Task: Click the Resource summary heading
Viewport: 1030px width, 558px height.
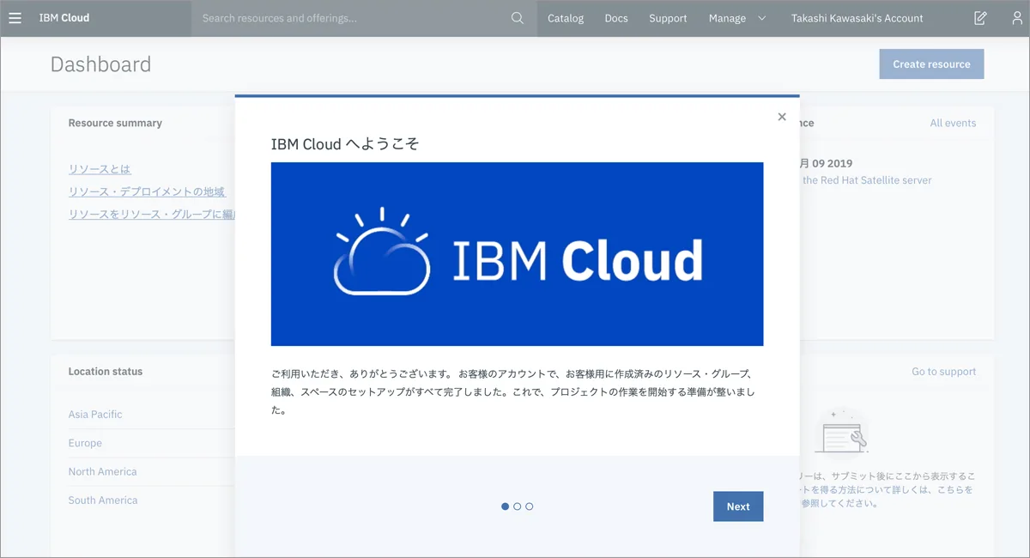Action: 115,123
